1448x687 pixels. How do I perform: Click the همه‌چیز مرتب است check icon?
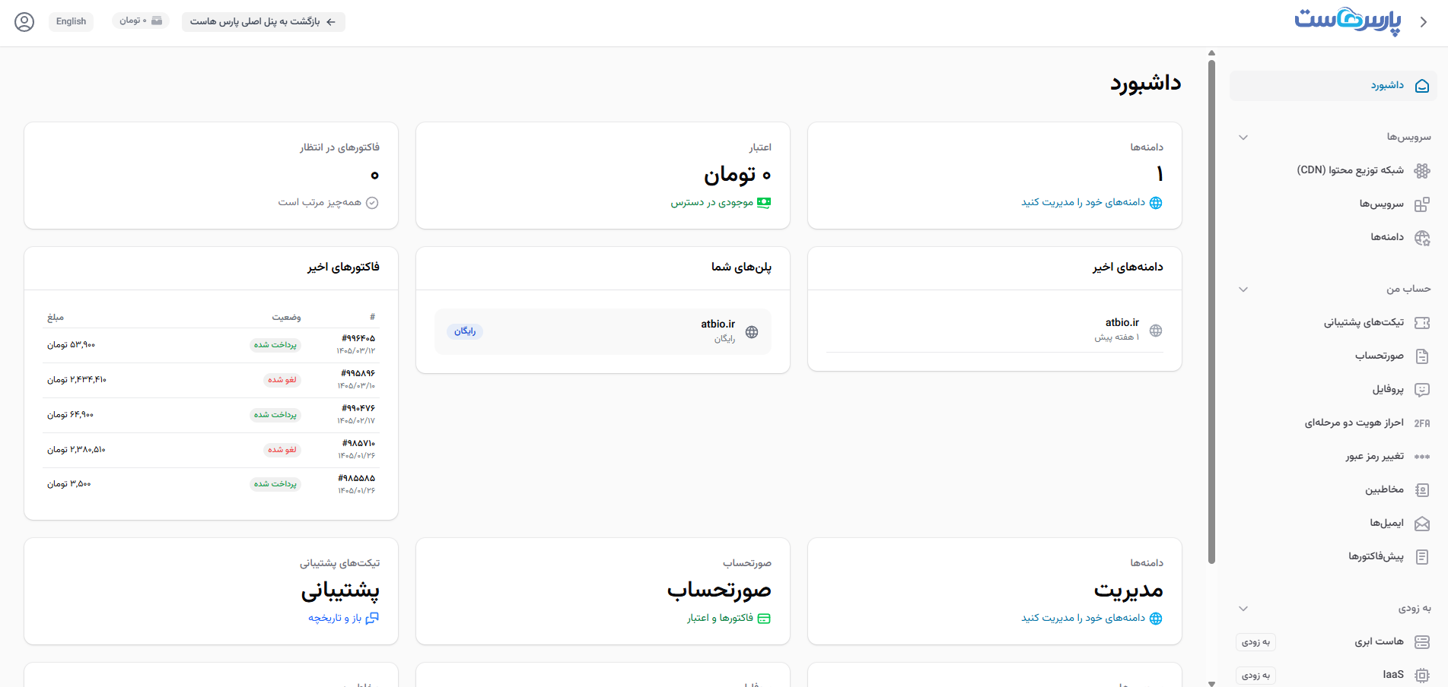pos(372,203)
